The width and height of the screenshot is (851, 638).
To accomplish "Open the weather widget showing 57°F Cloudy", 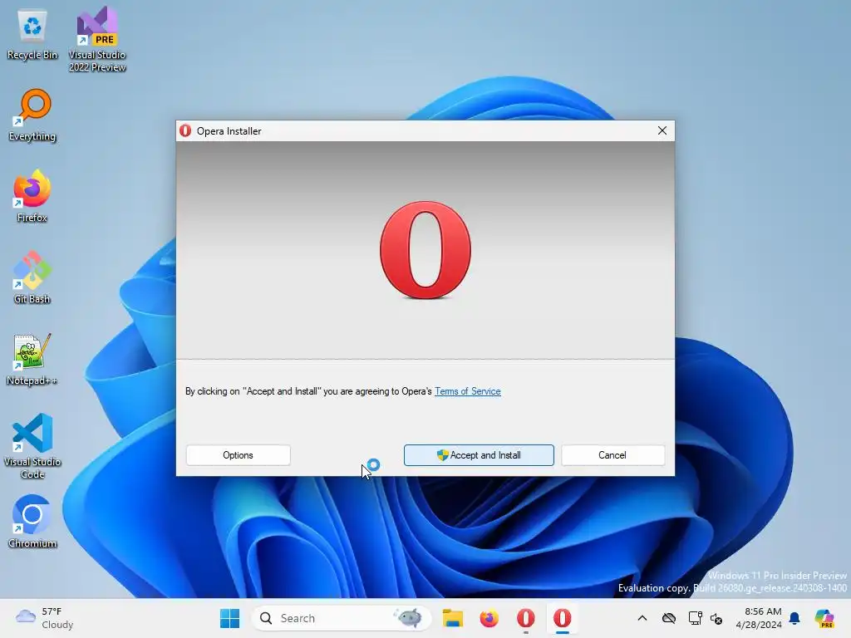I will click(45, 618).
